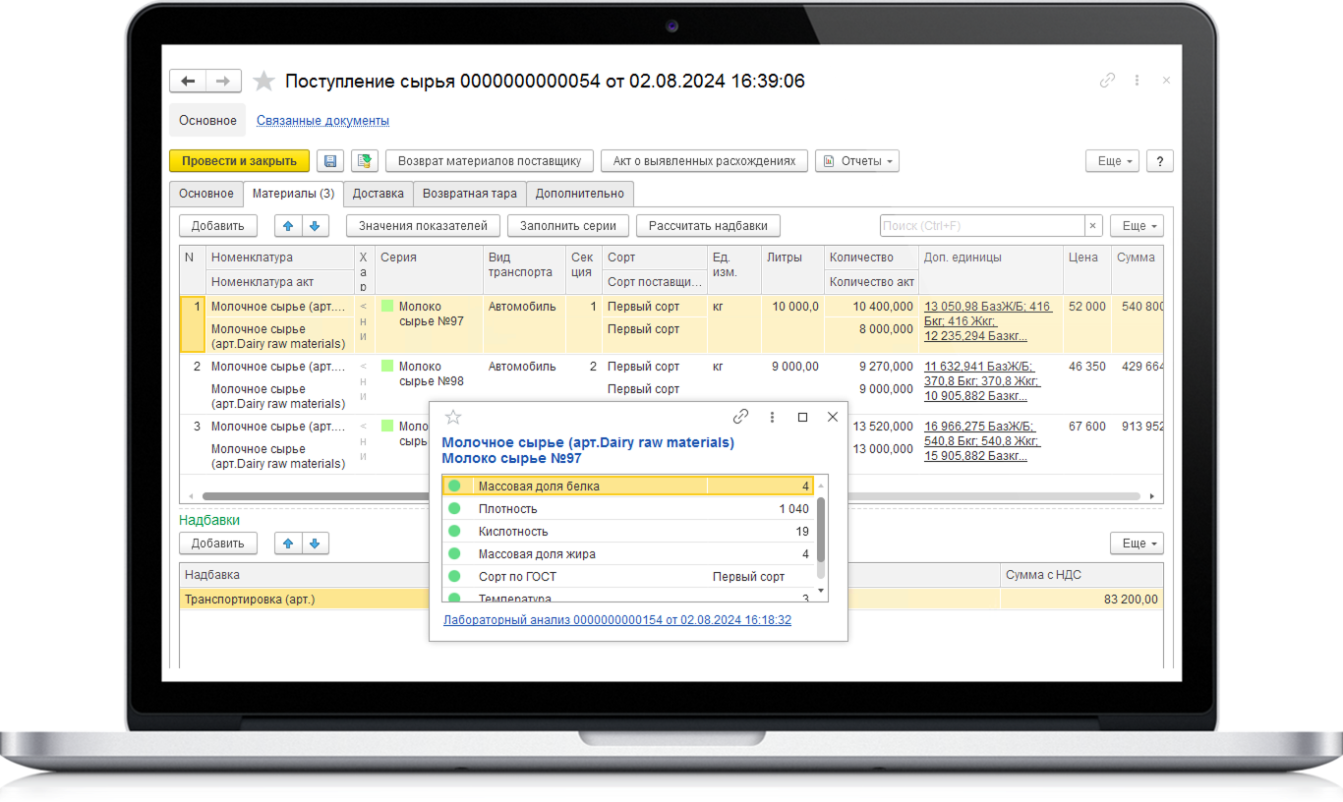This screenshot has width=1343, height=802.
Task: Click green status dot beside Плотность
Action: [x=454, y=509]
